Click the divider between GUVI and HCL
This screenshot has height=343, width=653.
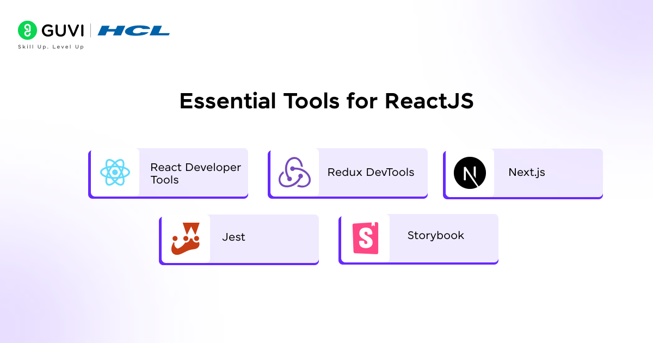[90, 30]
